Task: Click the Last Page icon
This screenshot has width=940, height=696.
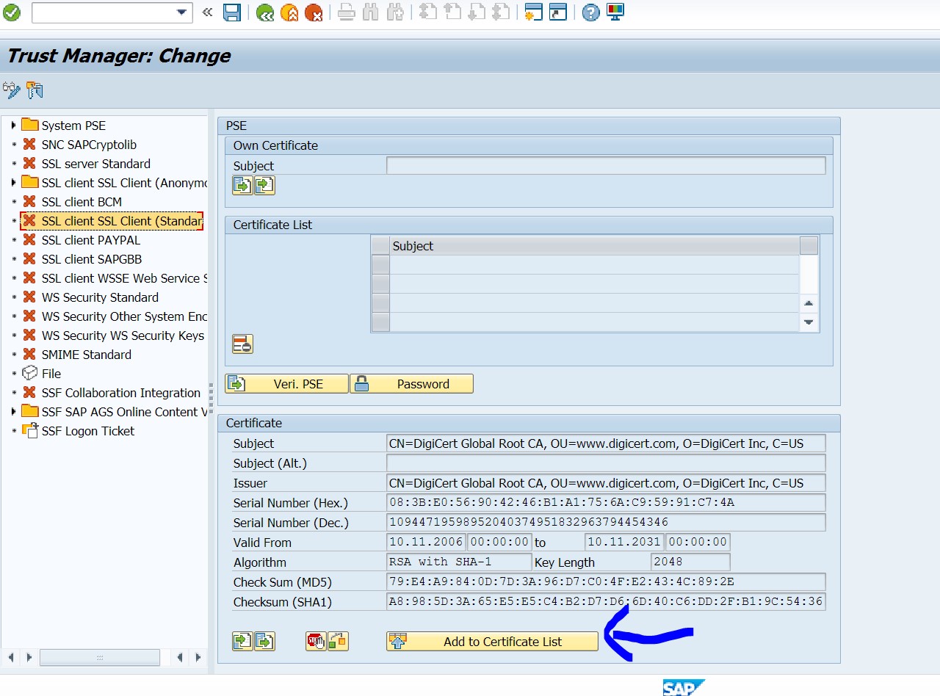Action: coord(501,12)
